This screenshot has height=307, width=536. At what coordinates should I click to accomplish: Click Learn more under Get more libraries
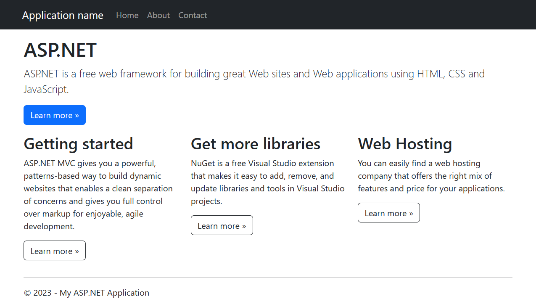click(x=222, y=225)
